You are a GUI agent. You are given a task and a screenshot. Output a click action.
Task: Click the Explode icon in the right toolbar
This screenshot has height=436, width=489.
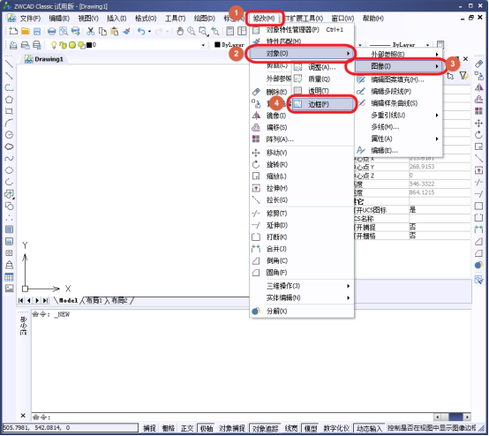tap(478, 265)
